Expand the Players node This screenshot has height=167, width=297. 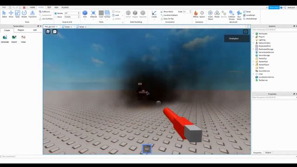253,37
